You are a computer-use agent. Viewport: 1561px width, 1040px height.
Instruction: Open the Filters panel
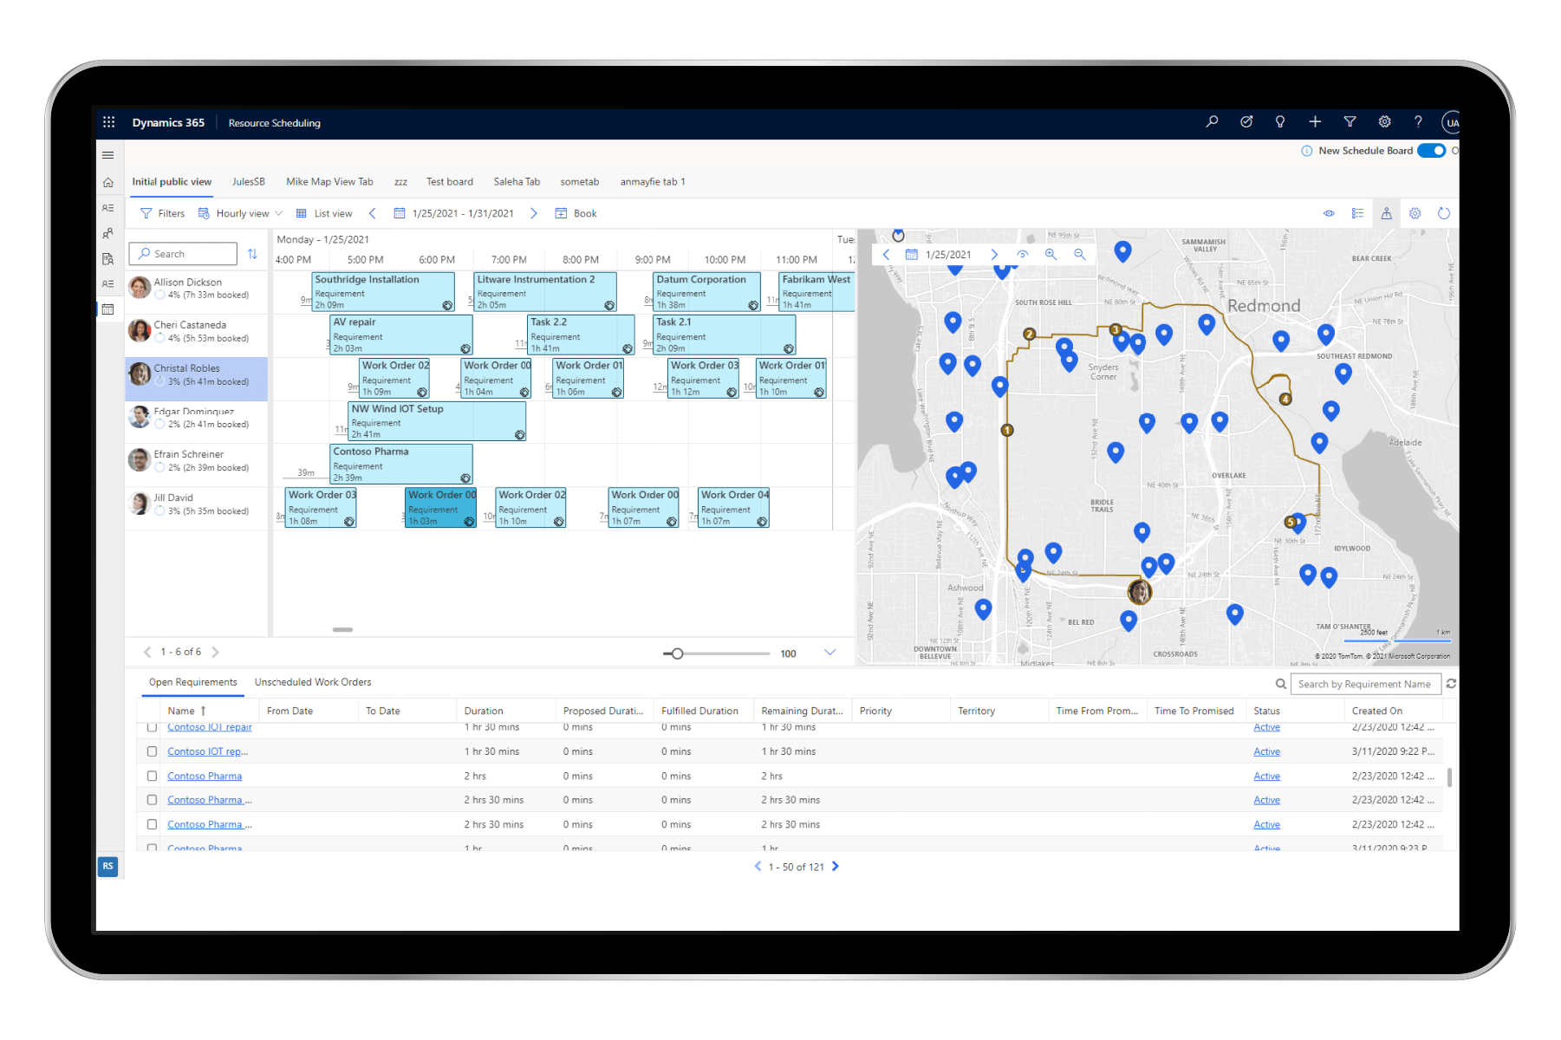tap(162, 213)
